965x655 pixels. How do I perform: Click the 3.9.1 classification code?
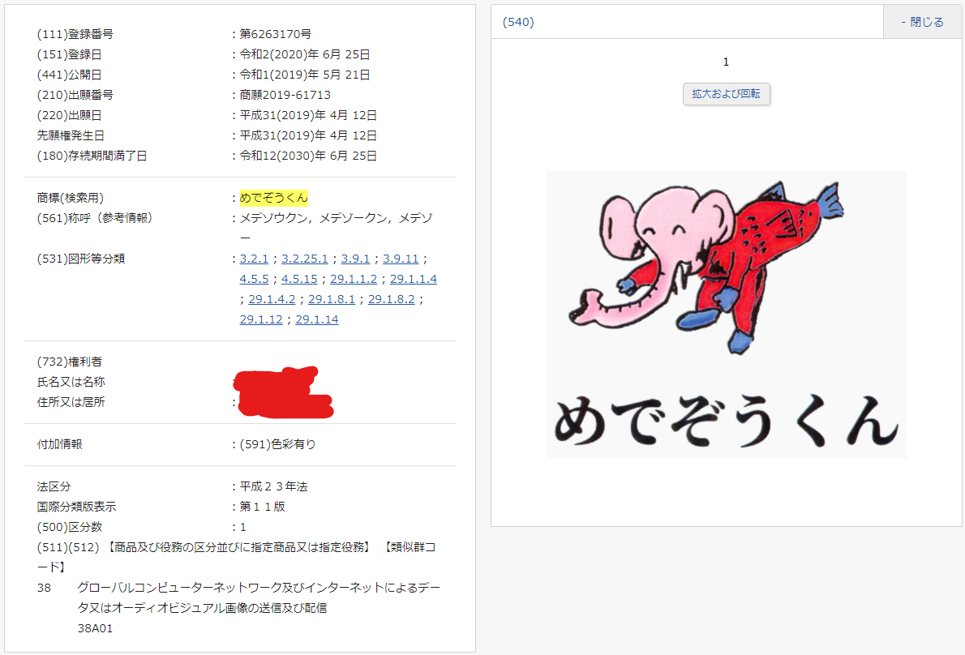pyautogui.click(x=355, y=259)
